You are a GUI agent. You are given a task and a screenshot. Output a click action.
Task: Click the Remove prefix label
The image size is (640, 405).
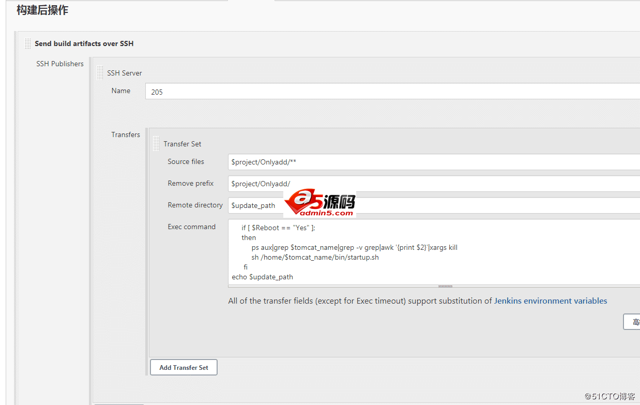point(191,183)
